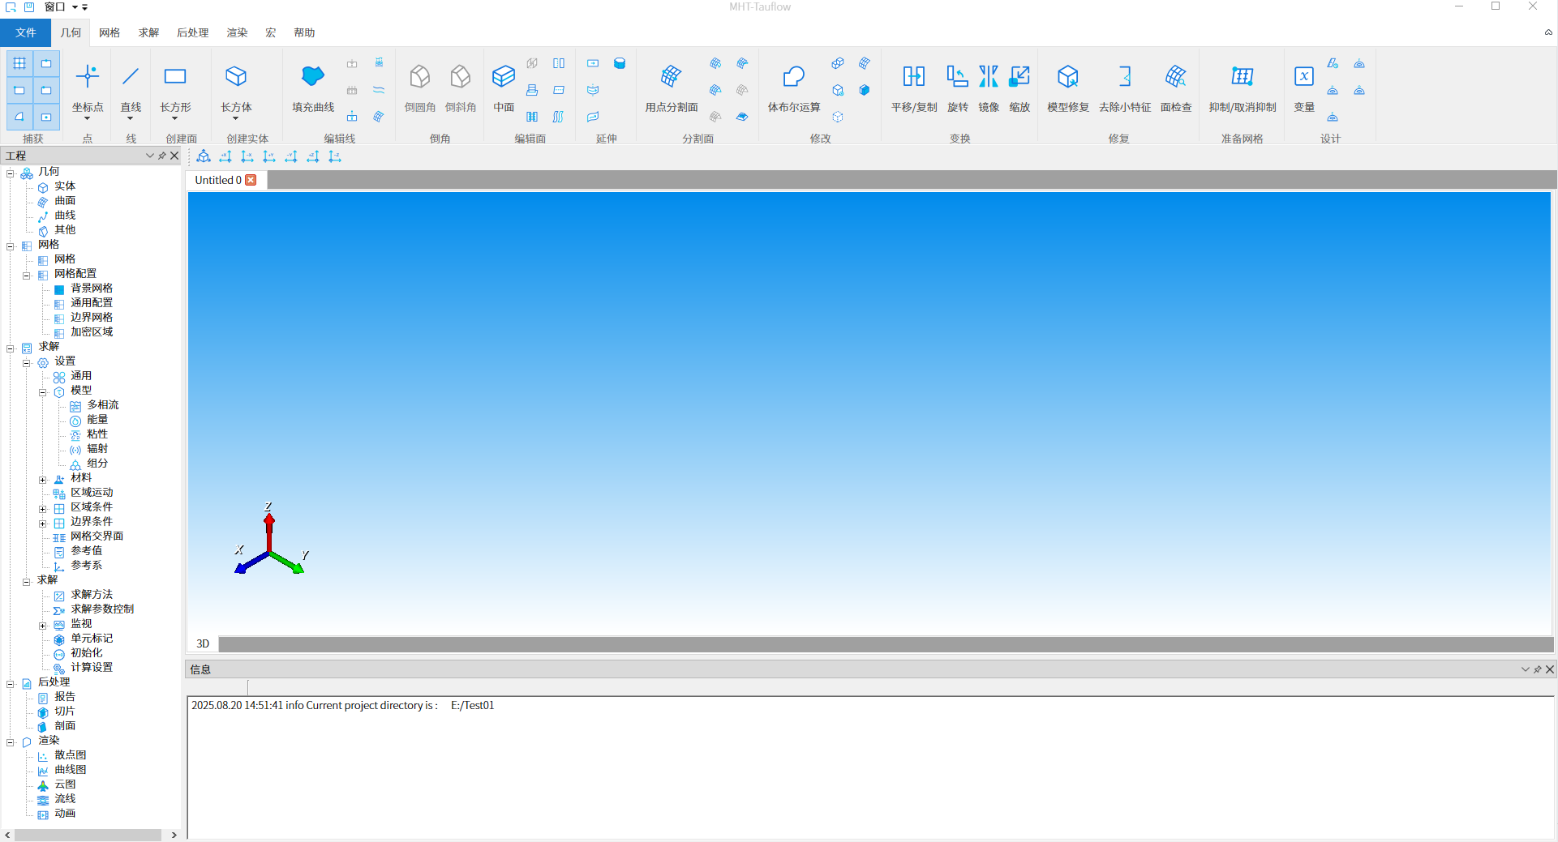Open the 坐标点 coordinate point dropdown arrow

(x=88, y=119)
